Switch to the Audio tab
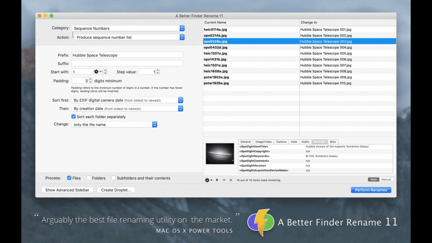This screenshot has width=432, height=243. [x=305, y=142]
